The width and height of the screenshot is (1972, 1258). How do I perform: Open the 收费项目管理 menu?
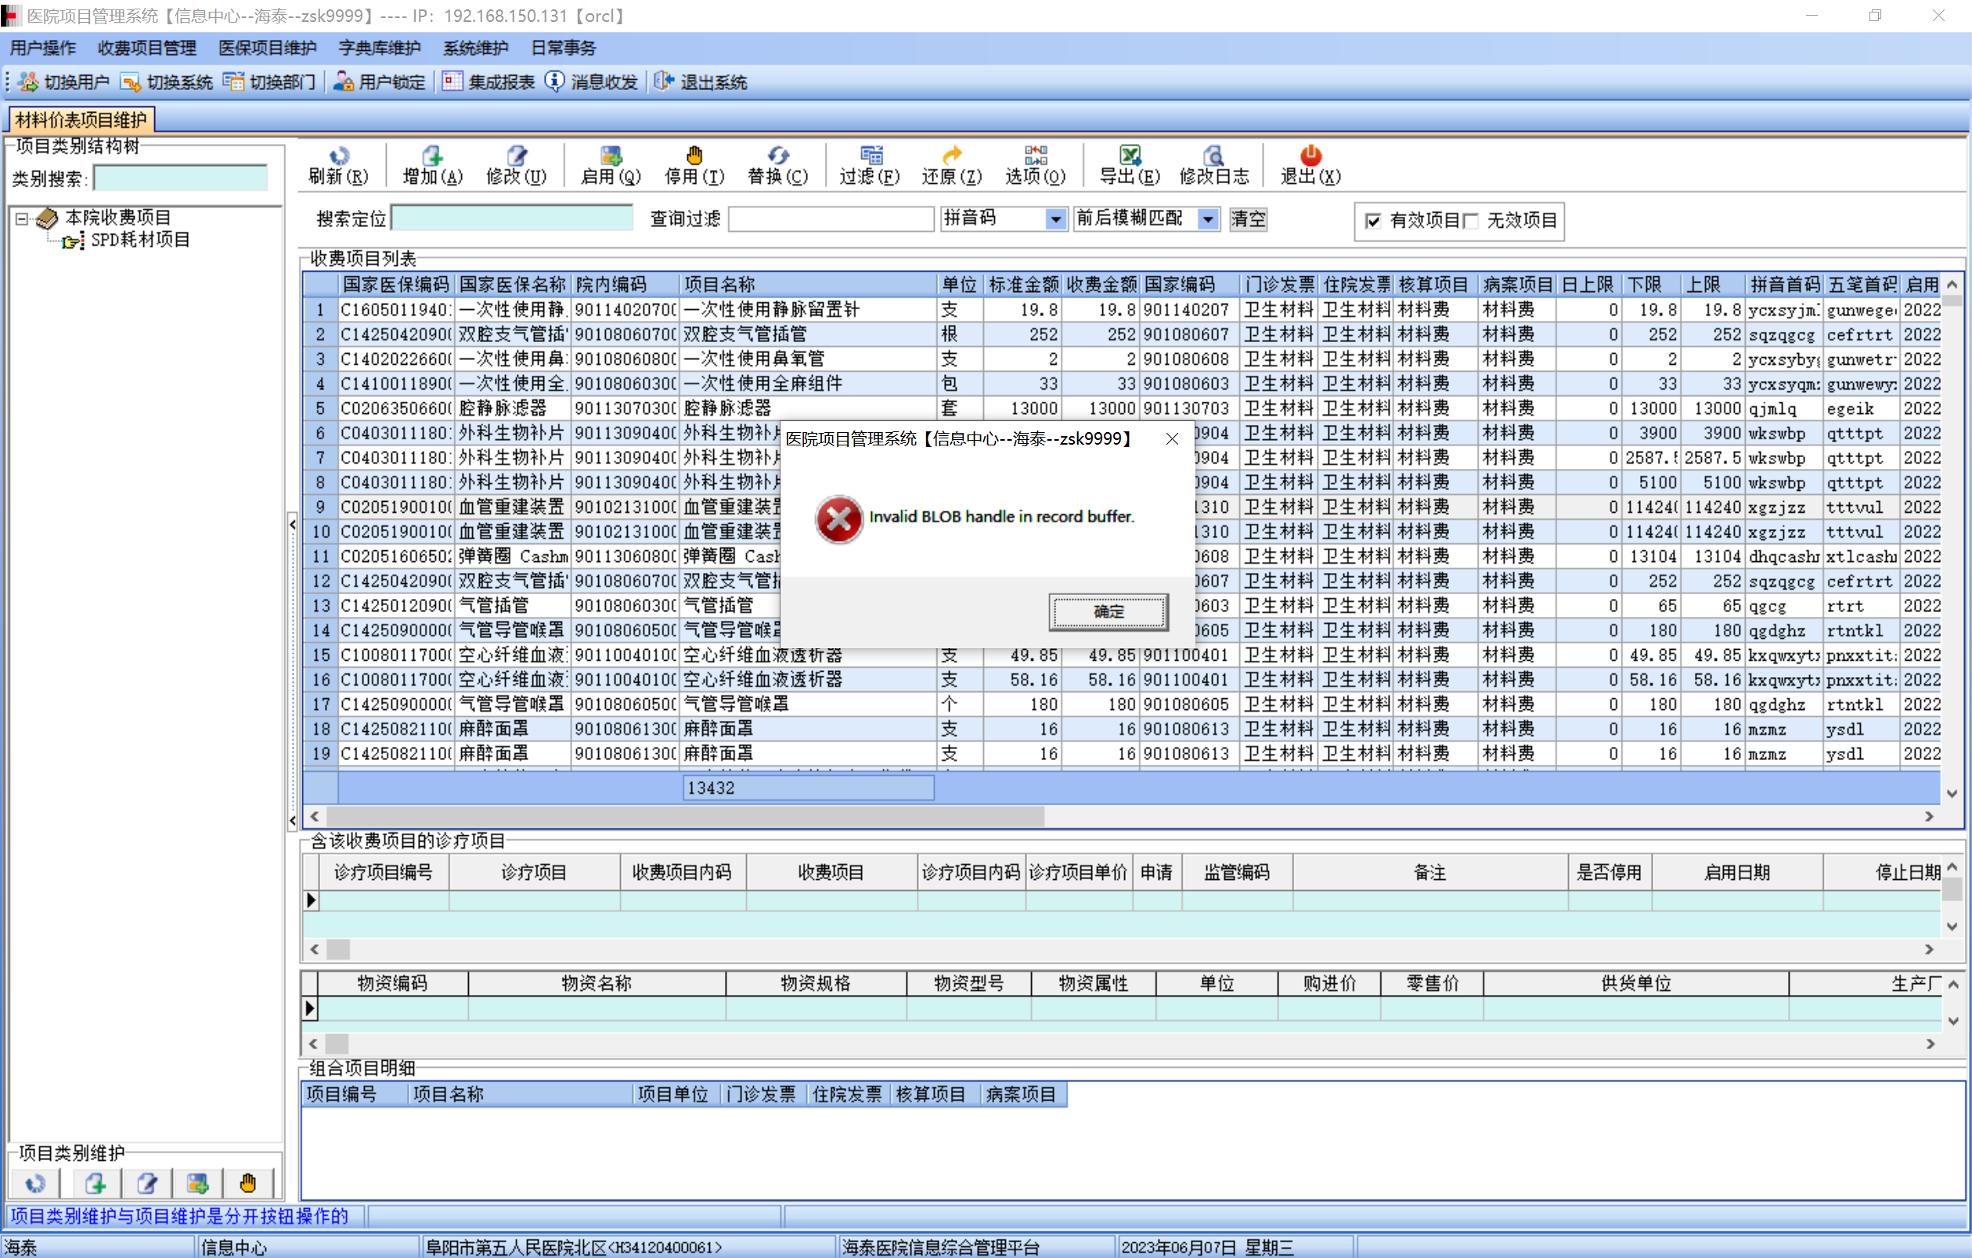click(x=146, y=48)
